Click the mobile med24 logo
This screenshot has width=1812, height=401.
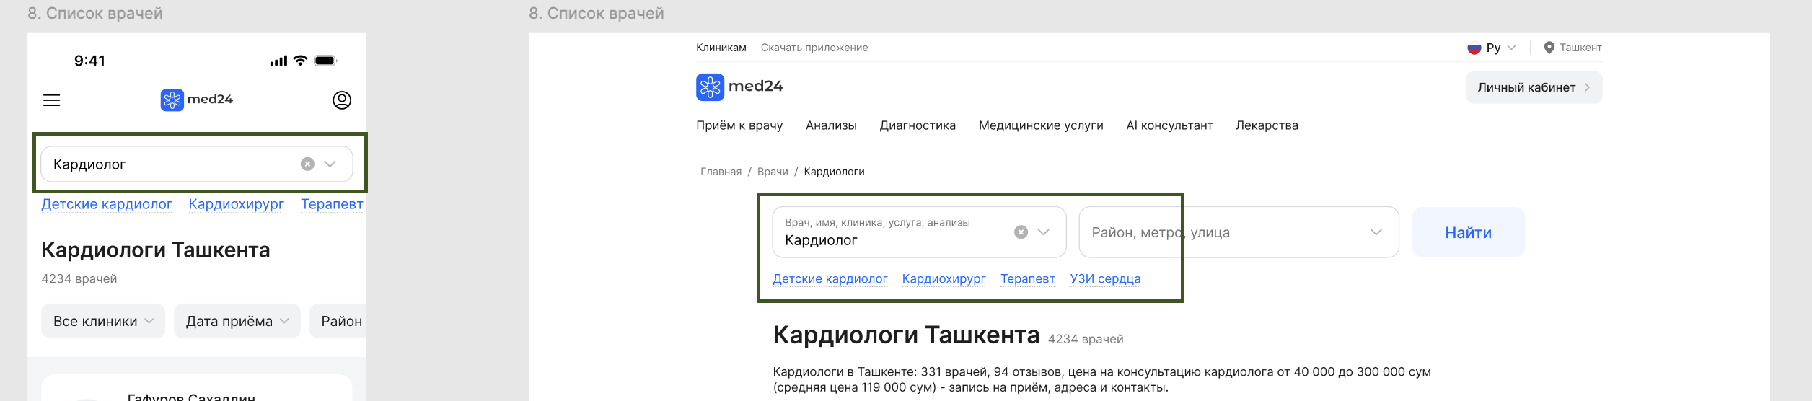coord(197,100)
